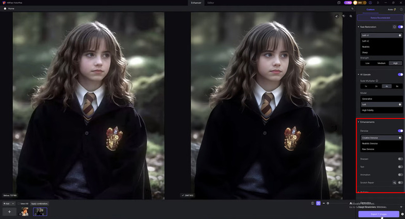
Task: Click the info icon beside the Face Restoration toggle
Action: pos(394,27)
